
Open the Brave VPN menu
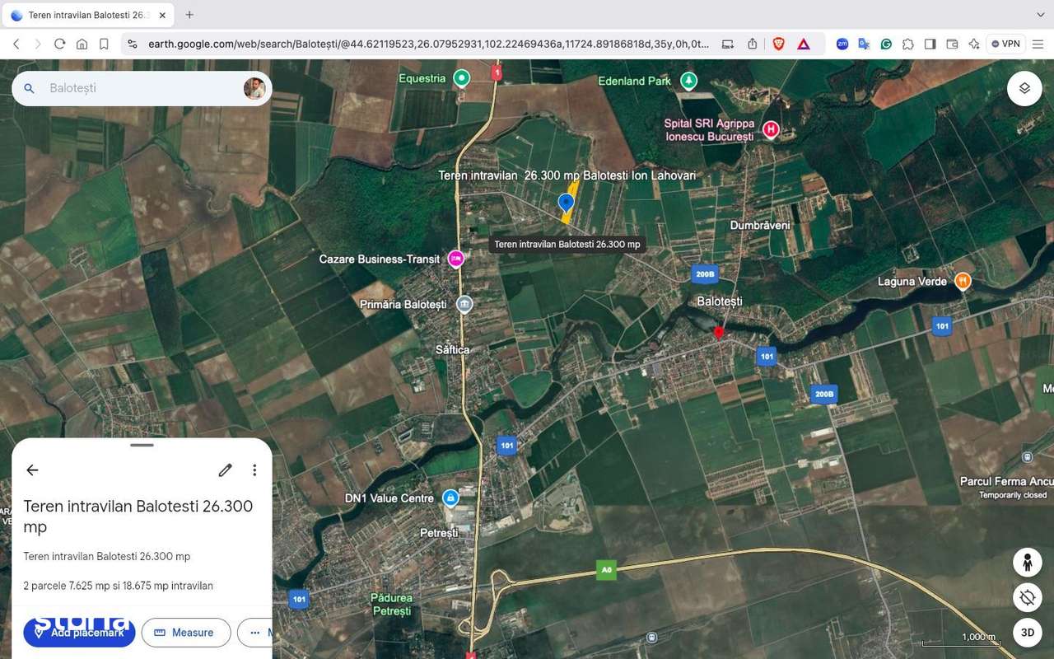[x=1005, y=44]
